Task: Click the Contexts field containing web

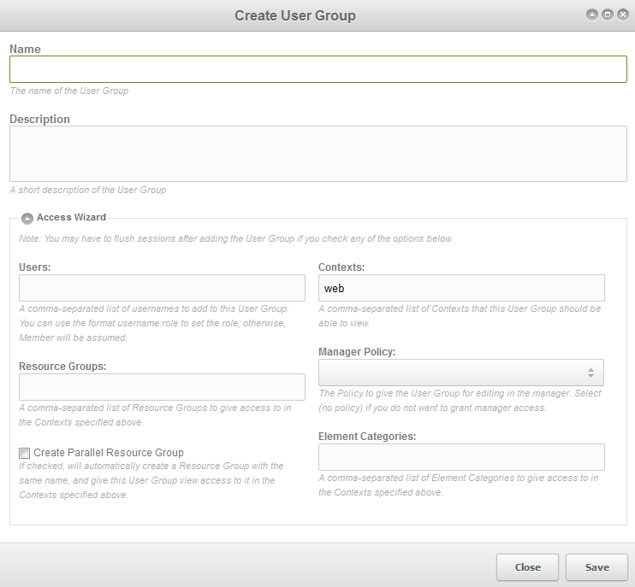Action: click(x=460, y=288)
